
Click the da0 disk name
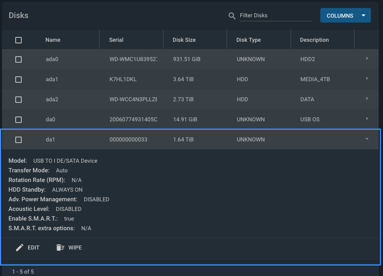click(50, 119)
